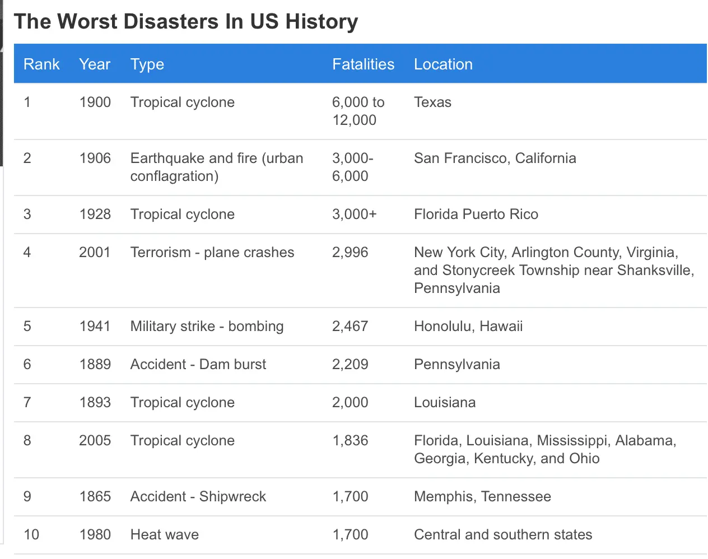The image size is (708, 559).
Task: Click the page title 'The Worst Disasters In US History'
Action: [x=186, y=22]
